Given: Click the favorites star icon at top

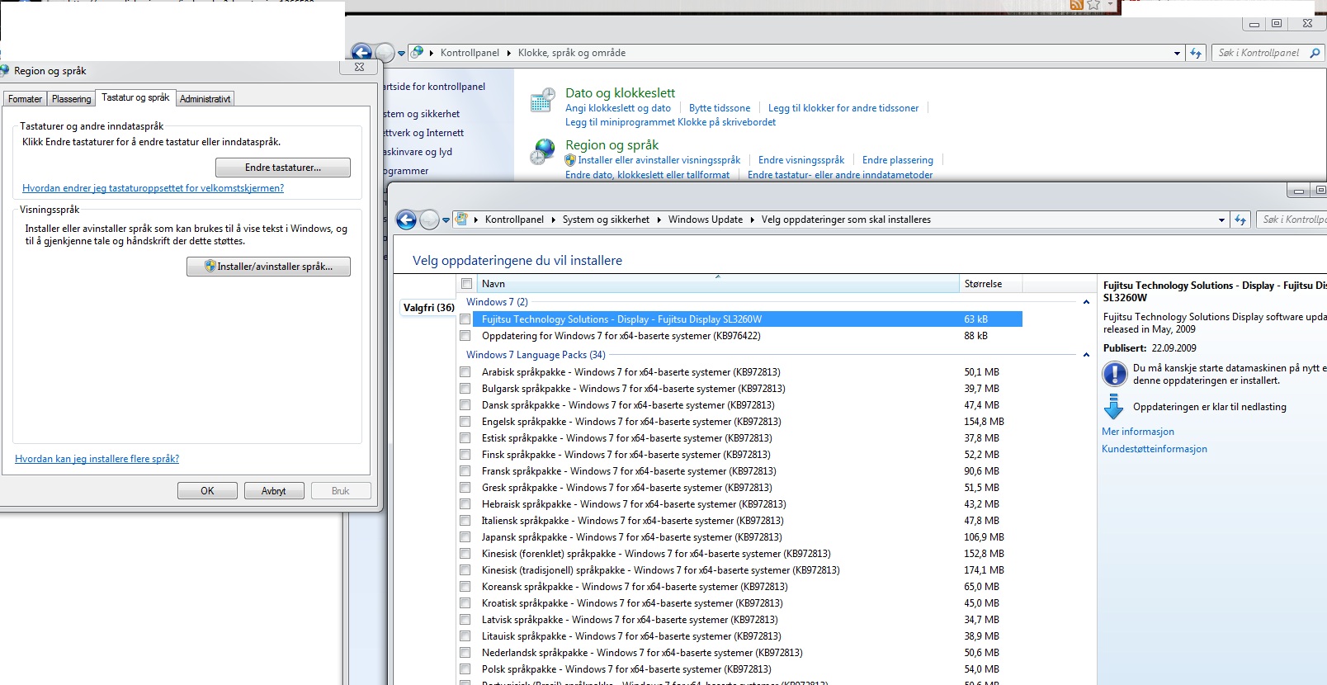Looking at the screenshot, I should tap(1094, 5).
